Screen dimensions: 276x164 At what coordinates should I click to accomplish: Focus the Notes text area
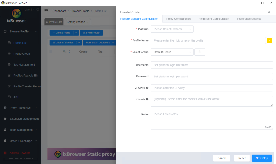[x=212, y=120]
